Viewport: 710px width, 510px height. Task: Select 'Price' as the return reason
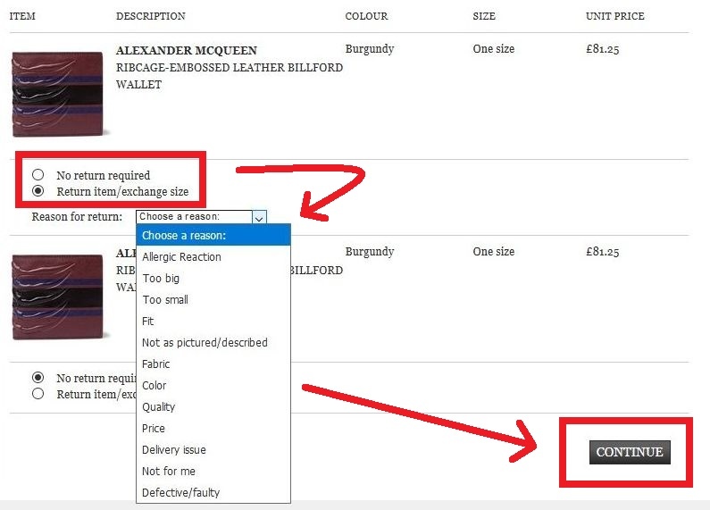(213, 429)
